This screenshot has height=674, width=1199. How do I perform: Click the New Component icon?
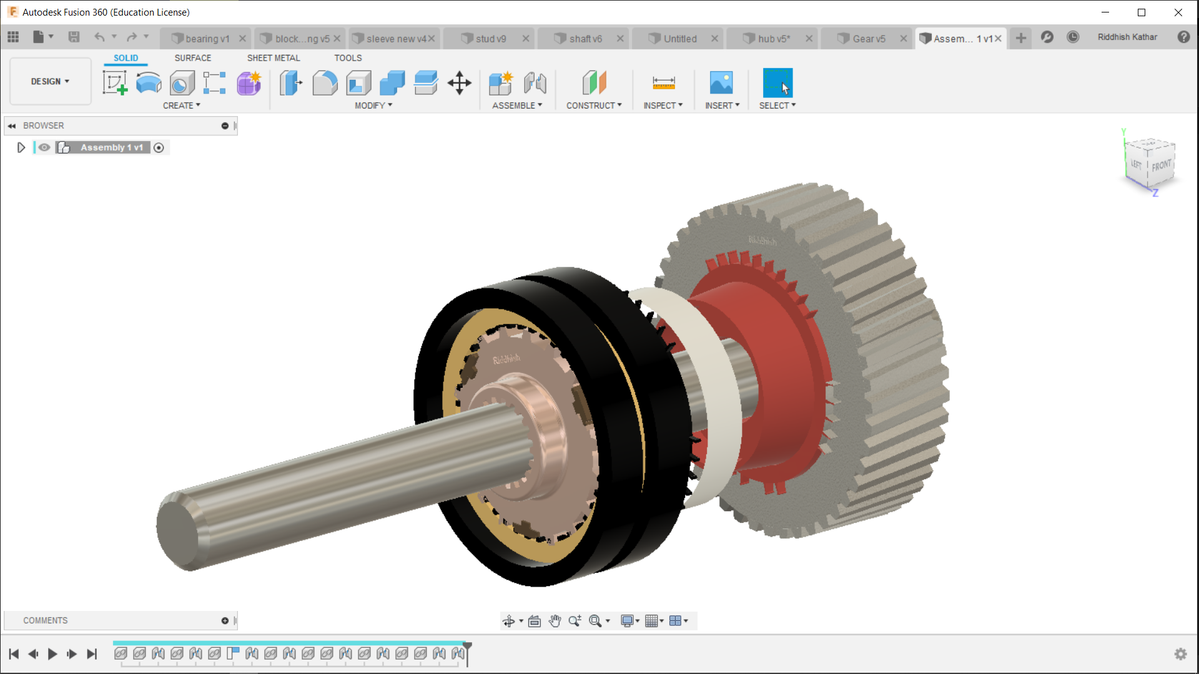(501, 82)
